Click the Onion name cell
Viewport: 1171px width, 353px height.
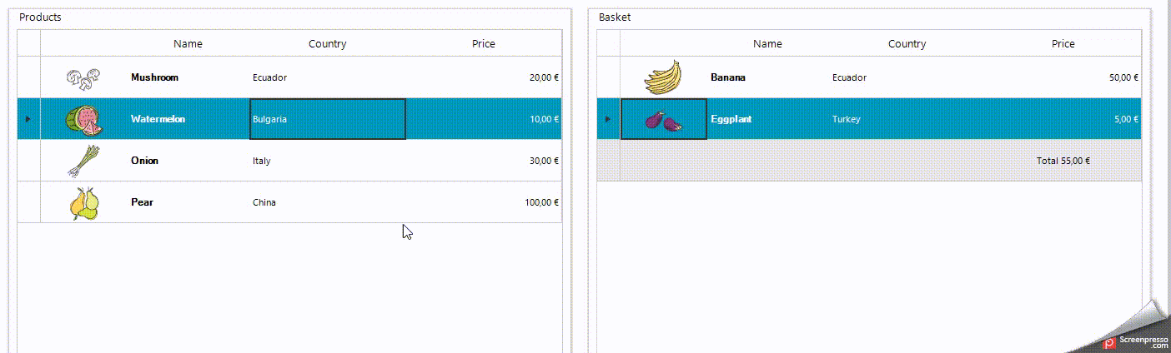point(144,161)
